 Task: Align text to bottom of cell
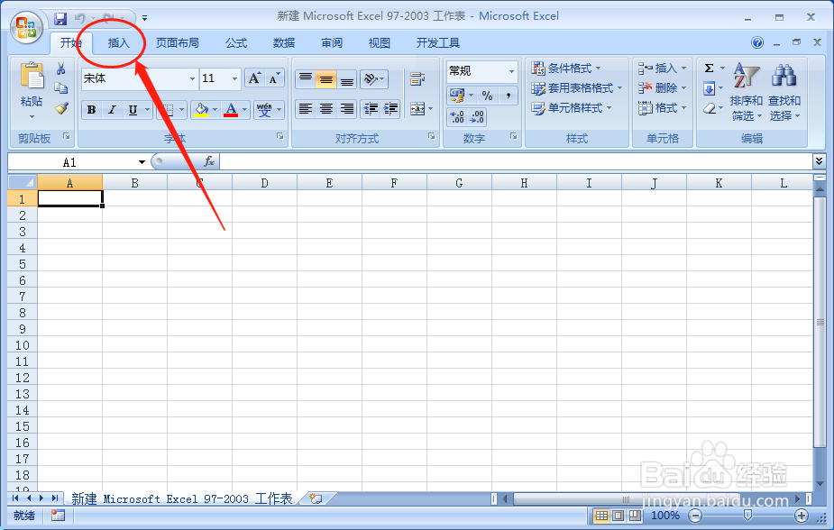coord(347,79)
